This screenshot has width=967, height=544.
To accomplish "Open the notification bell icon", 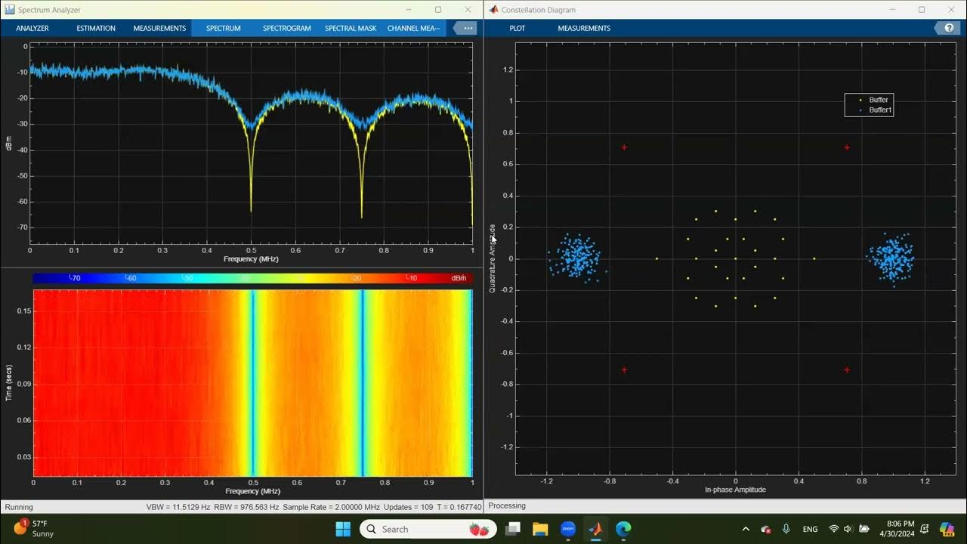I will [925, 529].
